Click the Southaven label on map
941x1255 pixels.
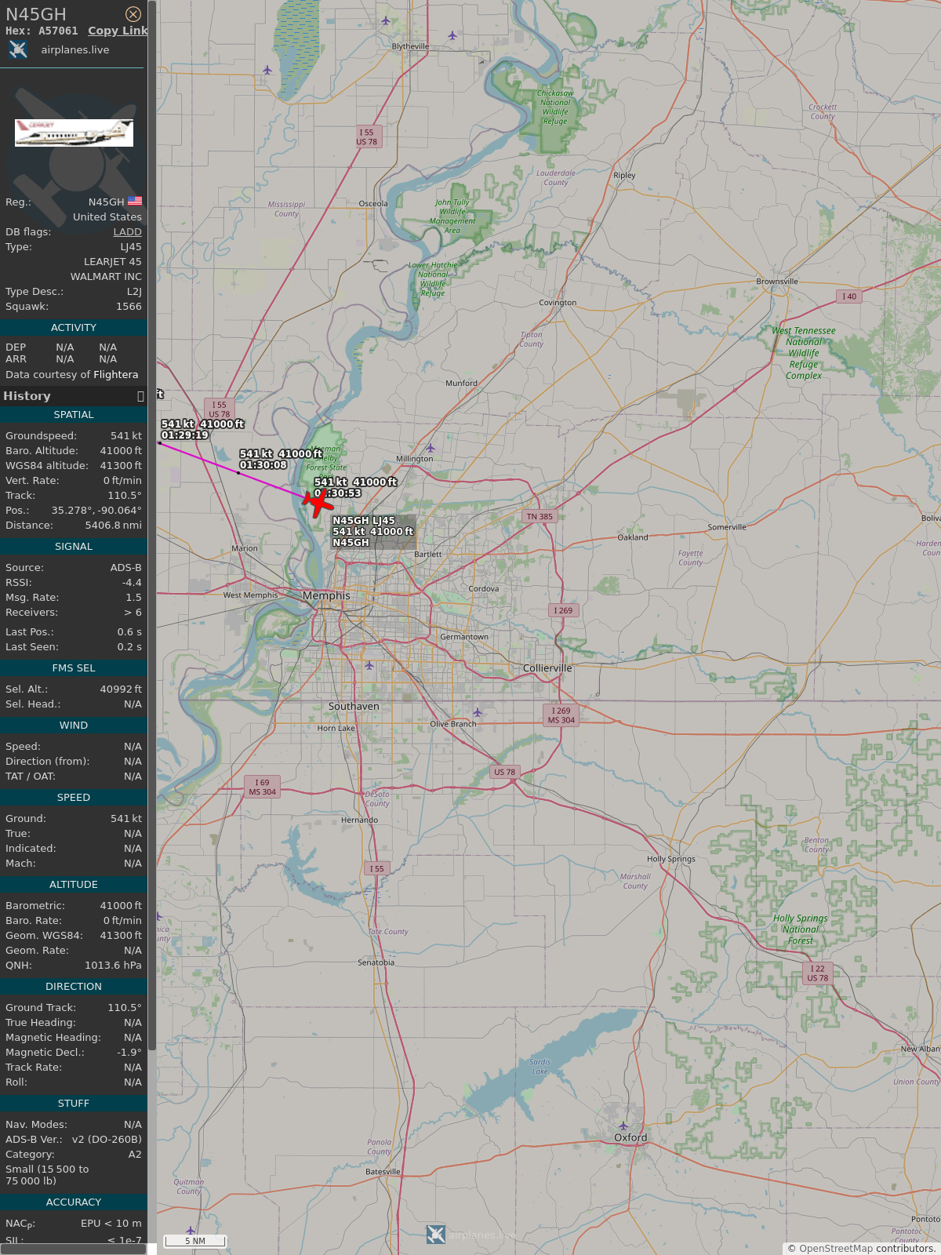coord(354,707)
